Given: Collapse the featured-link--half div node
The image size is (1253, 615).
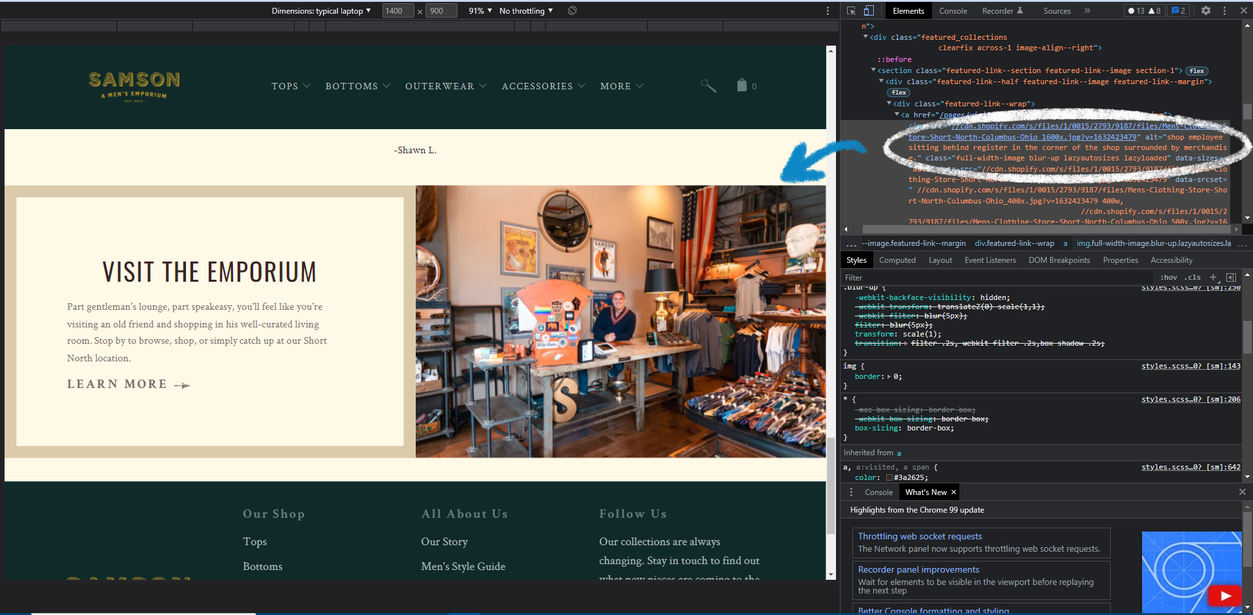Looking at the screenshot, I should (x=881, y=82).
